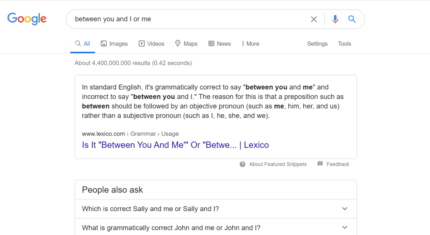Clear the search box with X icon
Viewport: 430px width, 235px height.
pyautogui.click(x=314, y=19)
